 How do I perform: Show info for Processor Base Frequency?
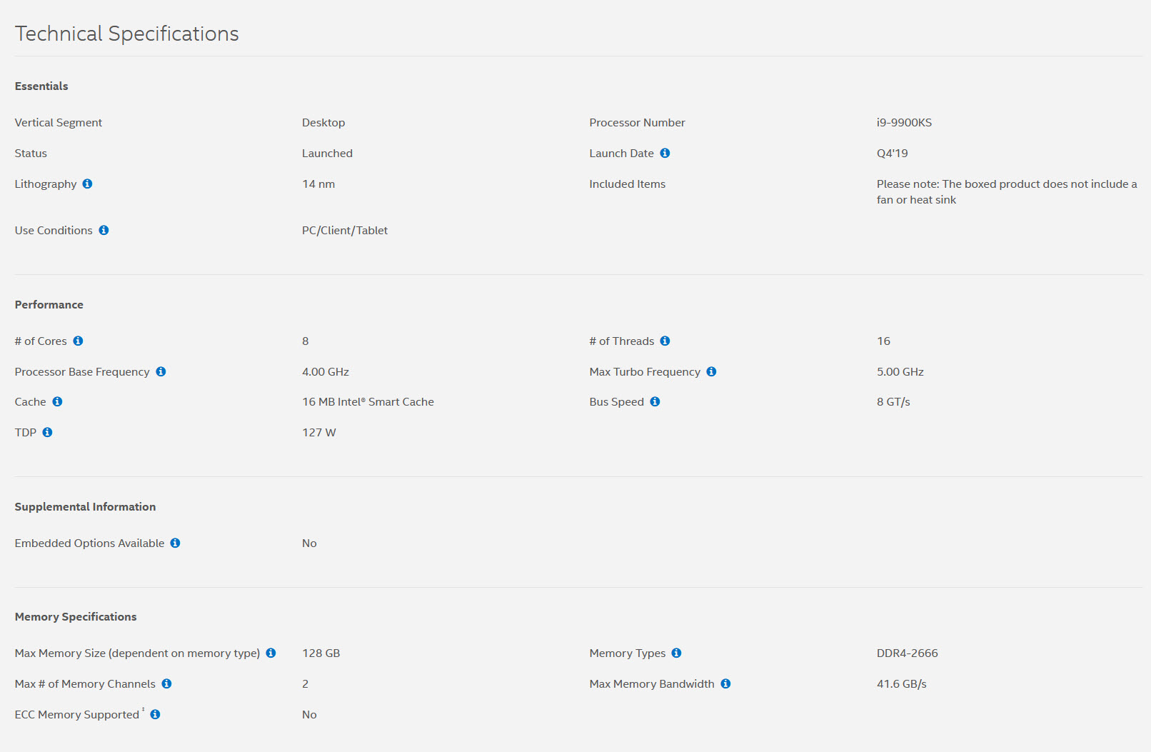click(161, 371)
